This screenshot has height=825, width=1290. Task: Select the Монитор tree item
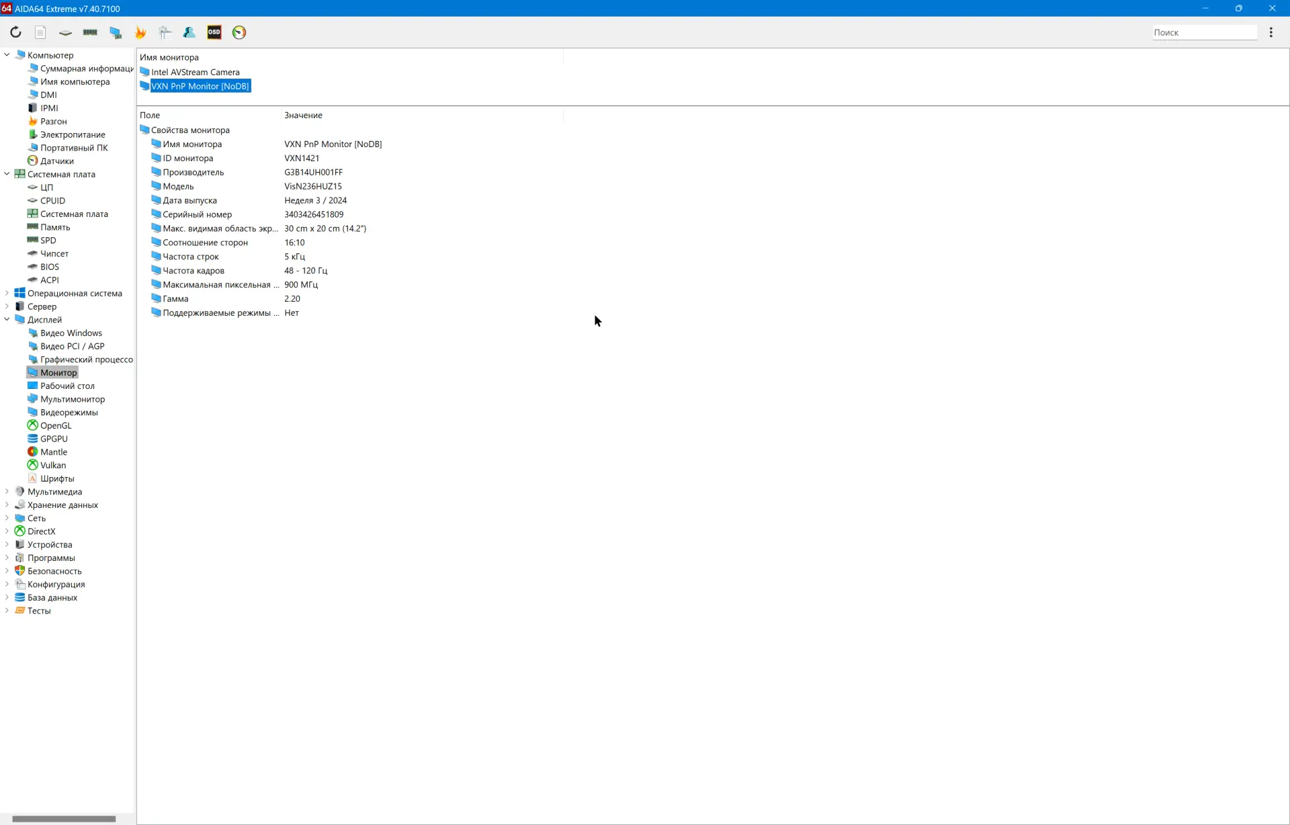[58, 373]
